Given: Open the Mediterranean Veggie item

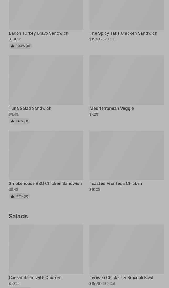Looking at the screenshot, I should pos(112,109).
